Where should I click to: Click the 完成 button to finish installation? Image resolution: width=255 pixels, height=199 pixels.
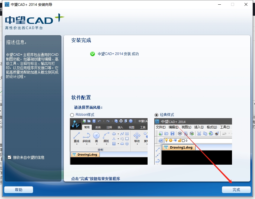point(236,190)
